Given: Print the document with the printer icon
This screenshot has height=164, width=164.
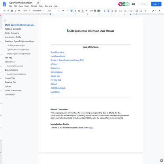Looking at the screenshot, I should [x=12, y=11].
